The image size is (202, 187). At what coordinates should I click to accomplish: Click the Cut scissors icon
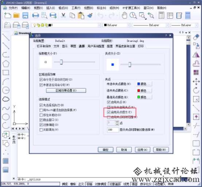(x=63, y=15)
